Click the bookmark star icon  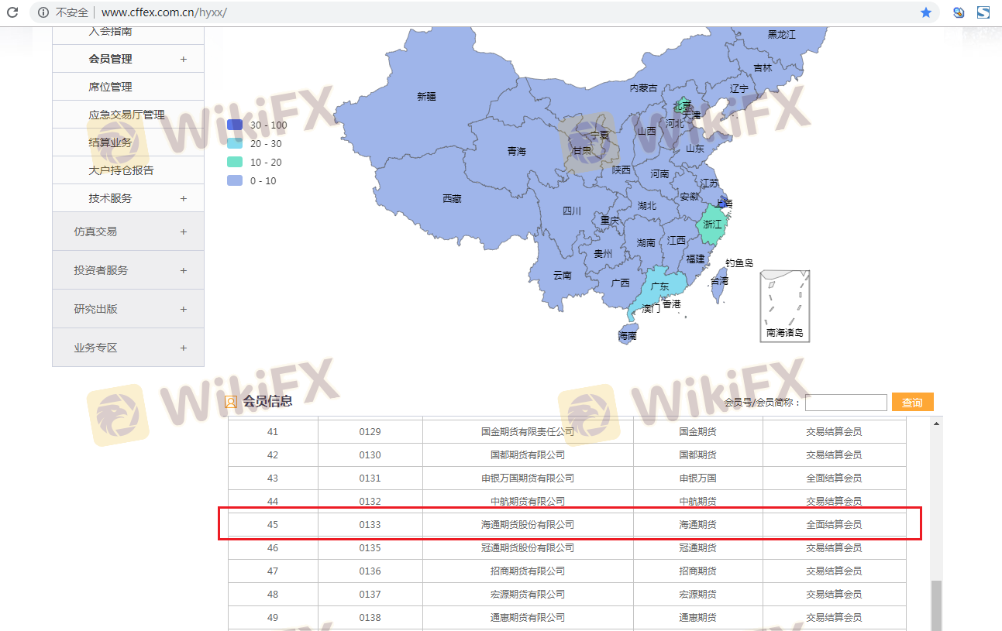(925, 12)
